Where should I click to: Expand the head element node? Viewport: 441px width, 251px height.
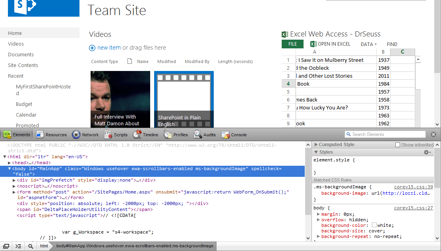(10, 163)
